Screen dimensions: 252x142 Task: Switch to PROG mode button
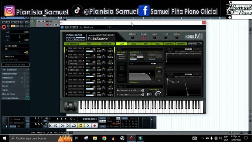pos(166,38)
